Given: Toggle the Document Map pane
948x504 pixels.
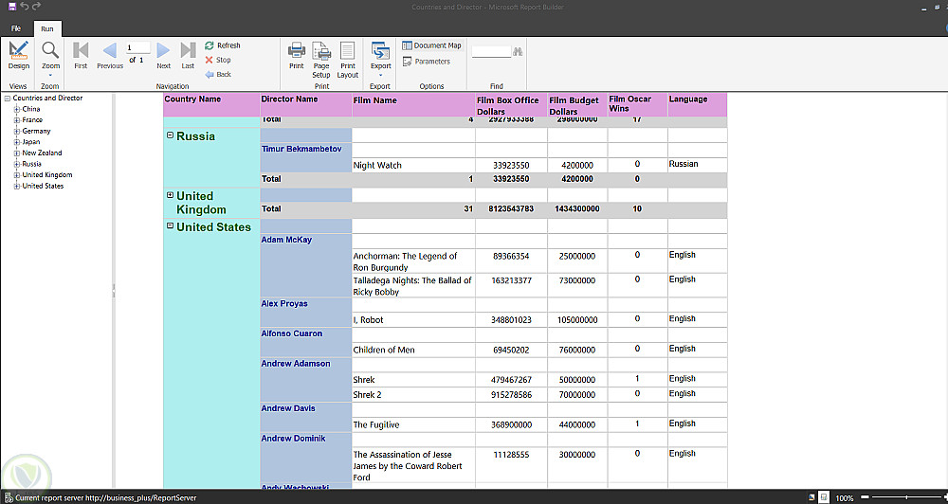Looking at the screenshot, I should (431, 45).
